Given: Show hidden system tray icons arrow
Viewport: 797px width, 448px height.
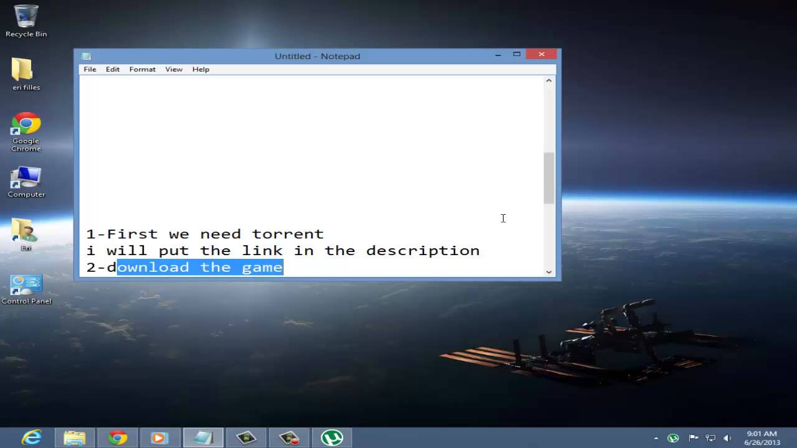Looking at the screenshot, I should pos(656,438).
